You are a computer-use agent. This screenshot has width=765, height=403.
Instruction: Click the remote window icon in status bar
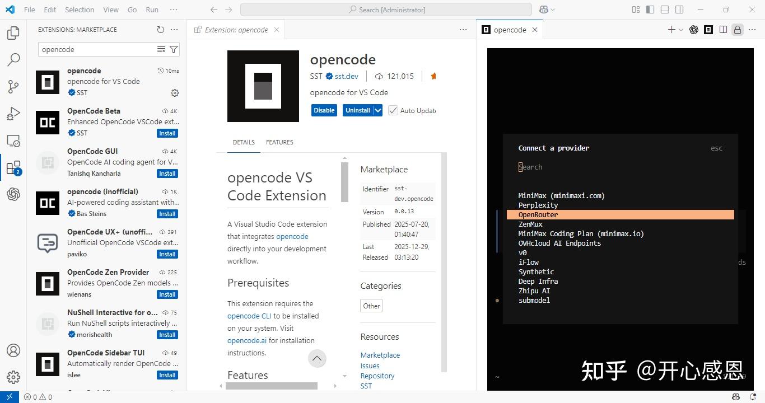tap(10, 397)
